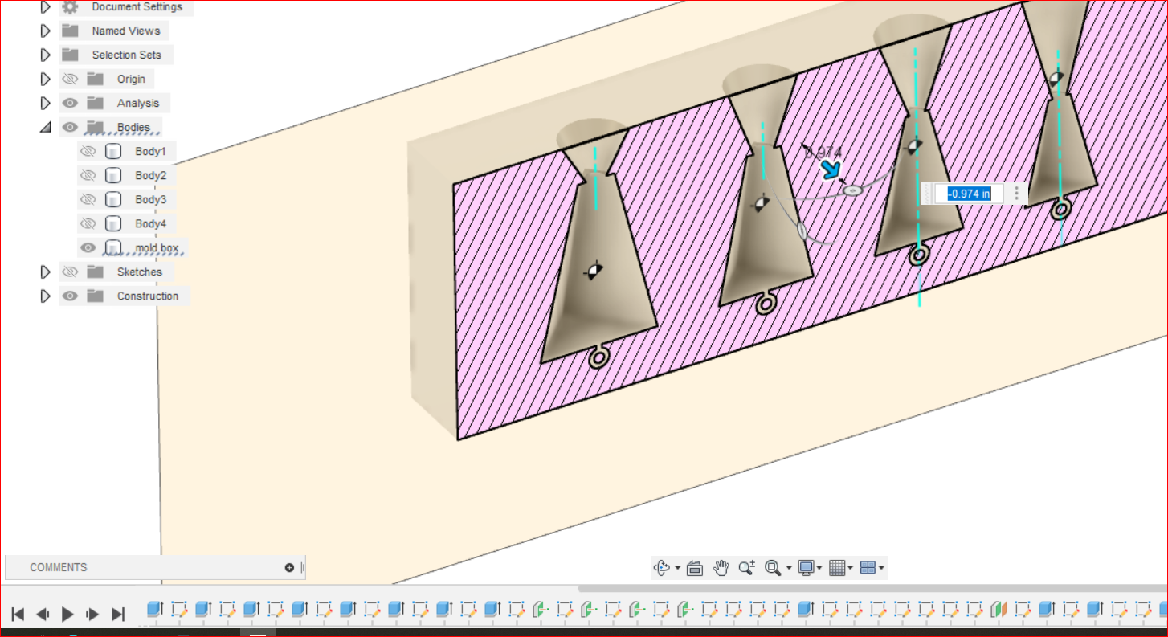Hide the mold box body

[88, 247]
